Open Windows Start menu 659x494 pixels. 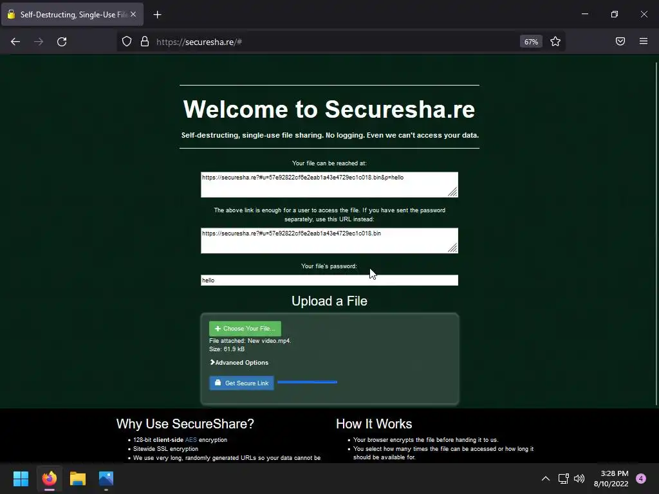[21, 479]
